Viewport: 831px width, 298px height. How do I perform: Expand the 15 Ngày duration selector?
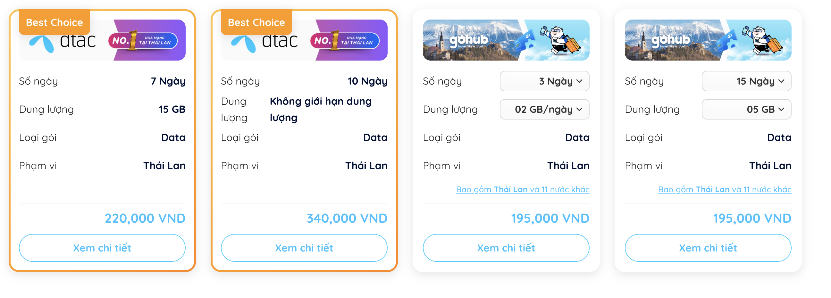pos(746,81)
